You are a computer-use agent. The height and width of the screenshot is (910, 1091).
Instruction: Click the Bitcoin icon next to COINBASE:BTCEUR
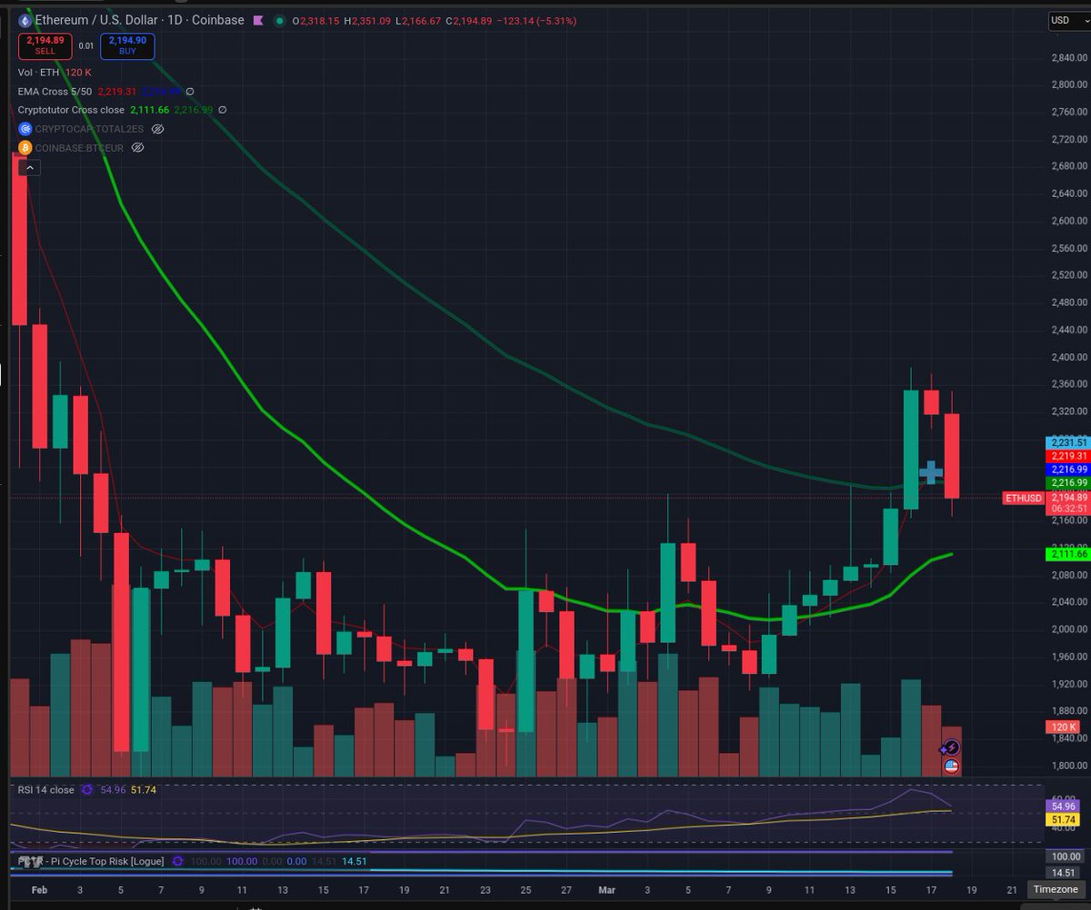(x=24, y=147)
